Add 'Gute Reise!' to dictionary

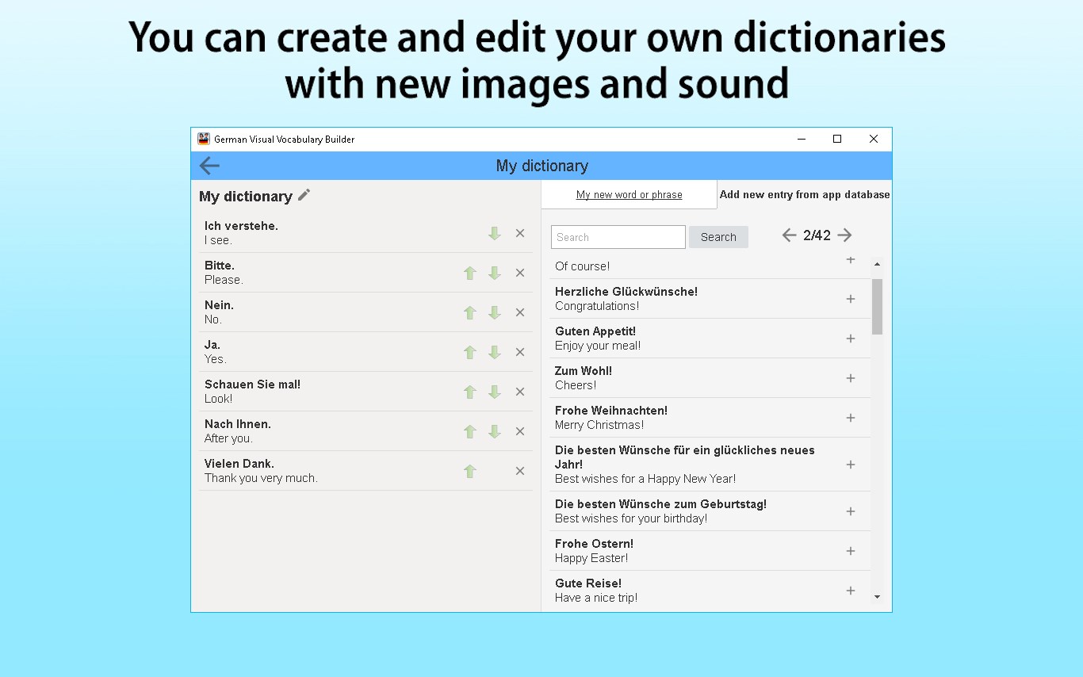coord(851,591)
